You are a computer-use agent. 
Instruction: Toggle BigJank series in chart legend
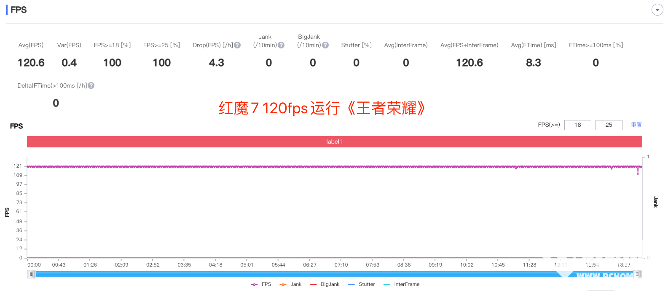click(325, 284)
